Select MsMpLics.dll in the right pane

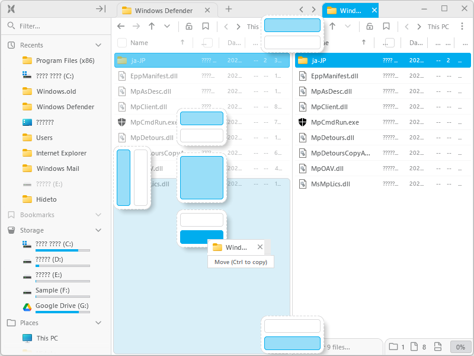(383, 184)
